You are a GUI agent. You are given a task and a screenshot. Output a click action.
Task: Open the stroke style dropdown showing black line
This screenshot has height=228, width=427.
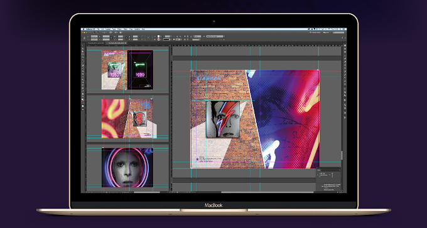[x=166, y=39]
